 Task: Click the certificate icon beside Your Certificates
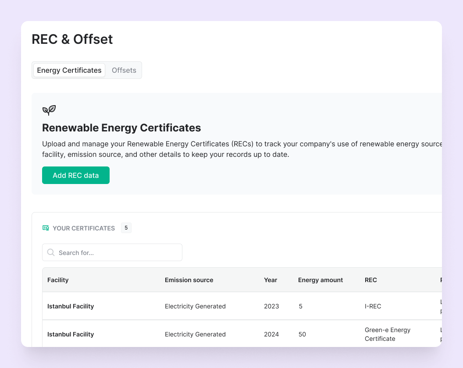46,228
